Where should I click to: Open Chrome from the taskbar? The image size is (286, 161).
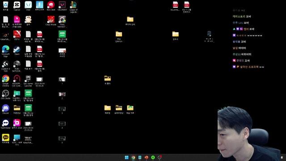[133, 157]
